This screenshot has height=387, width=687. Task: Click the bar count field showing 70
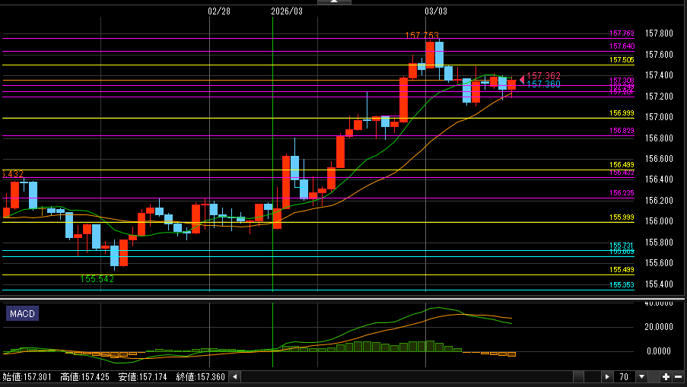point(624,376)
